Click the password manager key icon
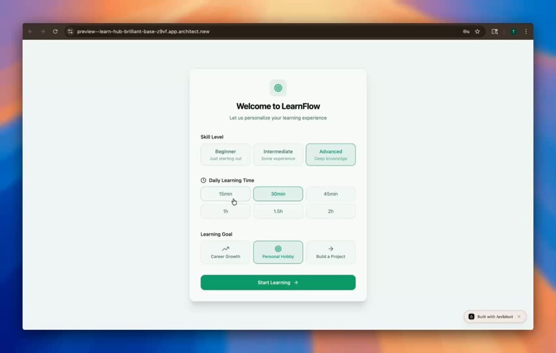 466,31
